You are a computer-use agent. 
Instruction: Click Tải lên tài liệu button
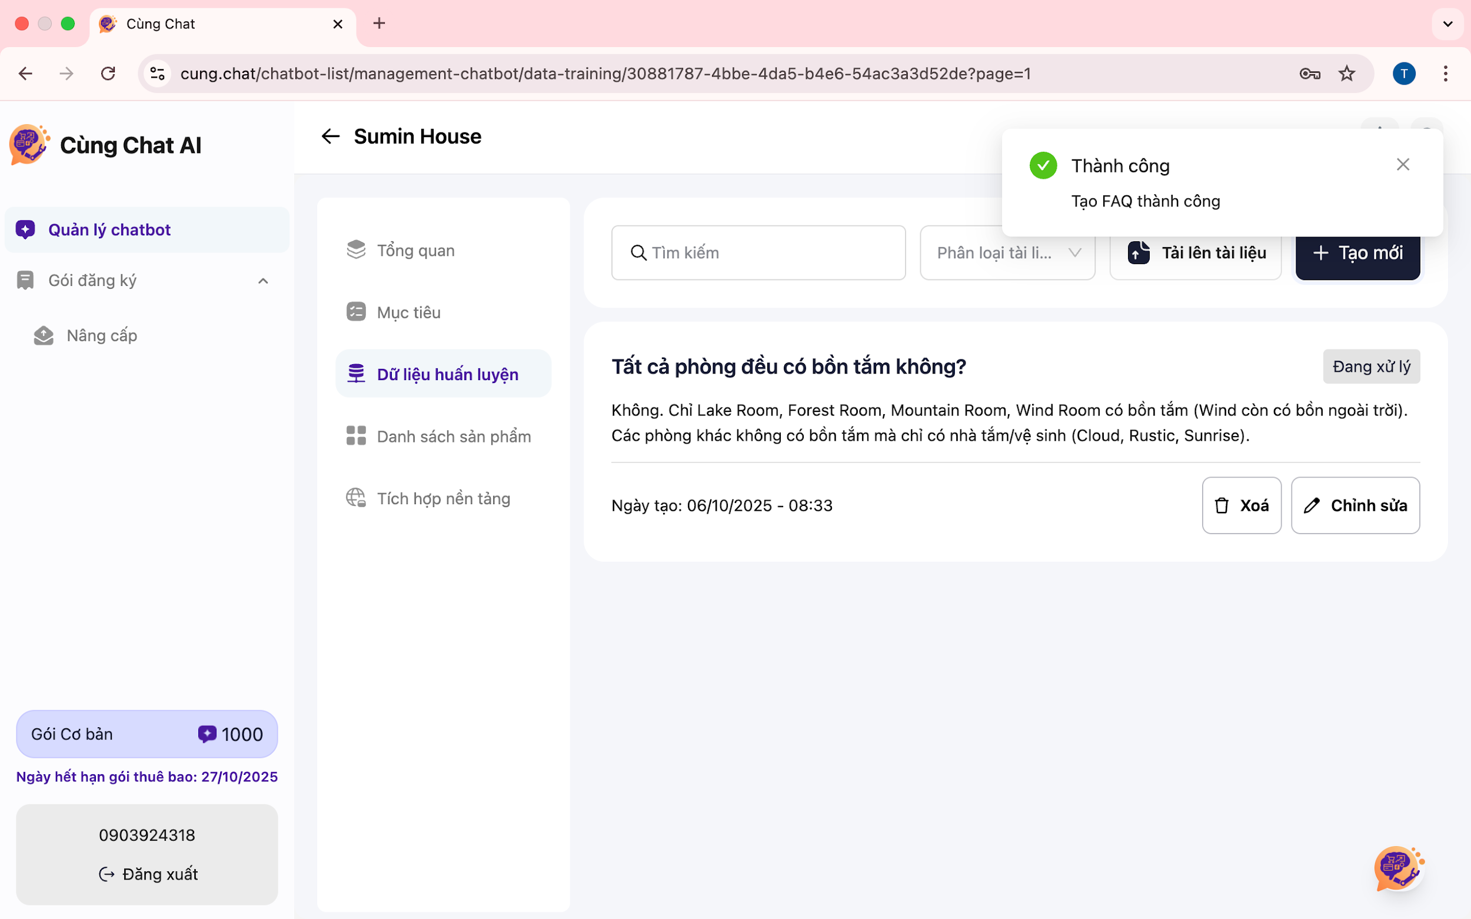[1196, 253]
